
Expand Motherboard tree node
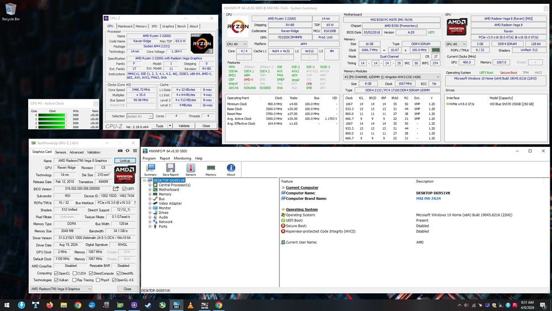pos(150,189)
